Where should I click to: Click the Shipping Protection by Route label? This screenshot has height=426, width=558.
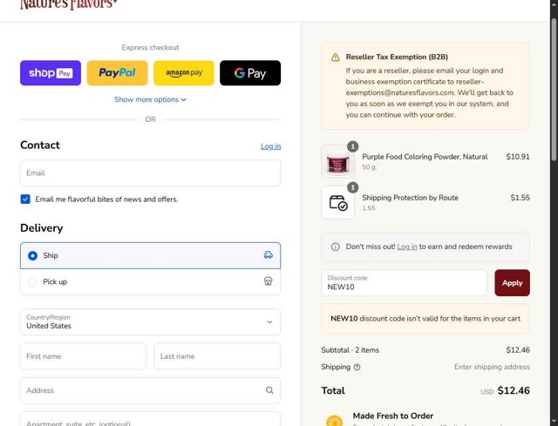click(x=410, y=198)
